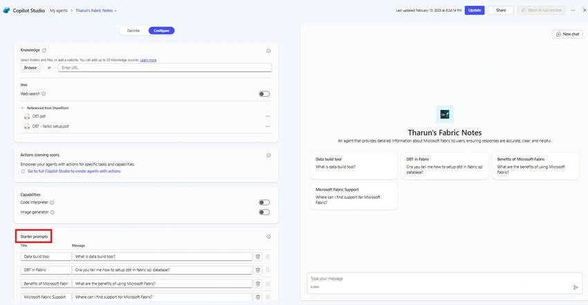Viewport: 588px width, 305px height.
Task: Open Image generator info icon
Action: click(x=53, y=212)
